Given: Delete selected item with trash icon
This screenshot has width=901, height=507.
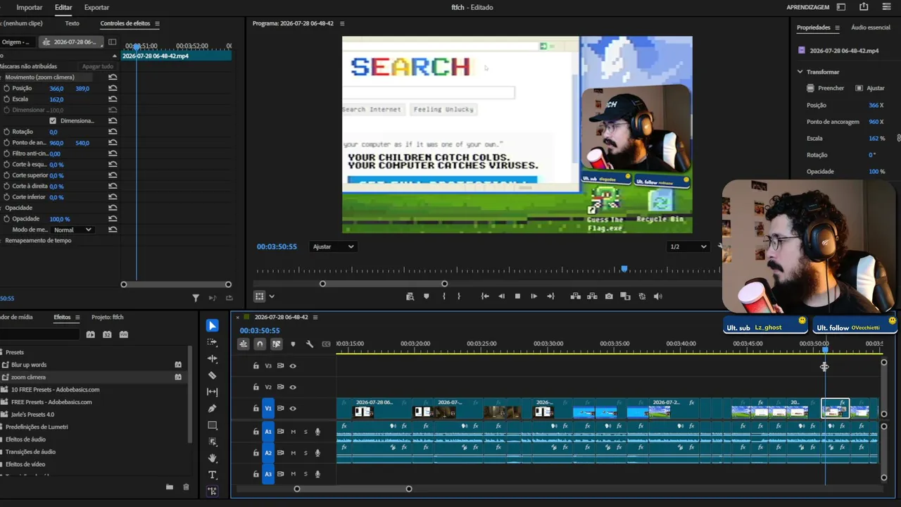Looking at the screenshot, I should point(186,487).
